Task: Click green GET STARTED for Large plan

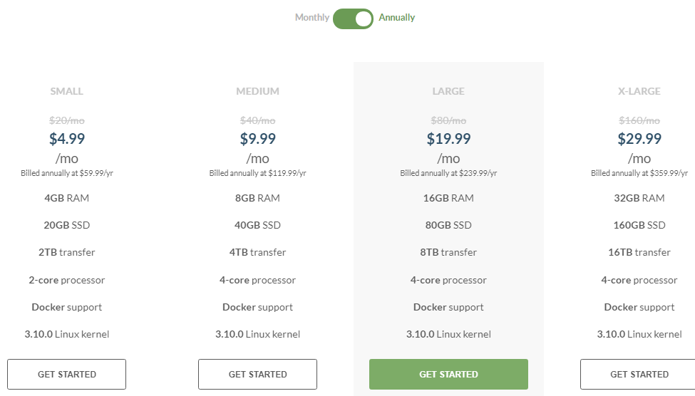Action: 448,375
